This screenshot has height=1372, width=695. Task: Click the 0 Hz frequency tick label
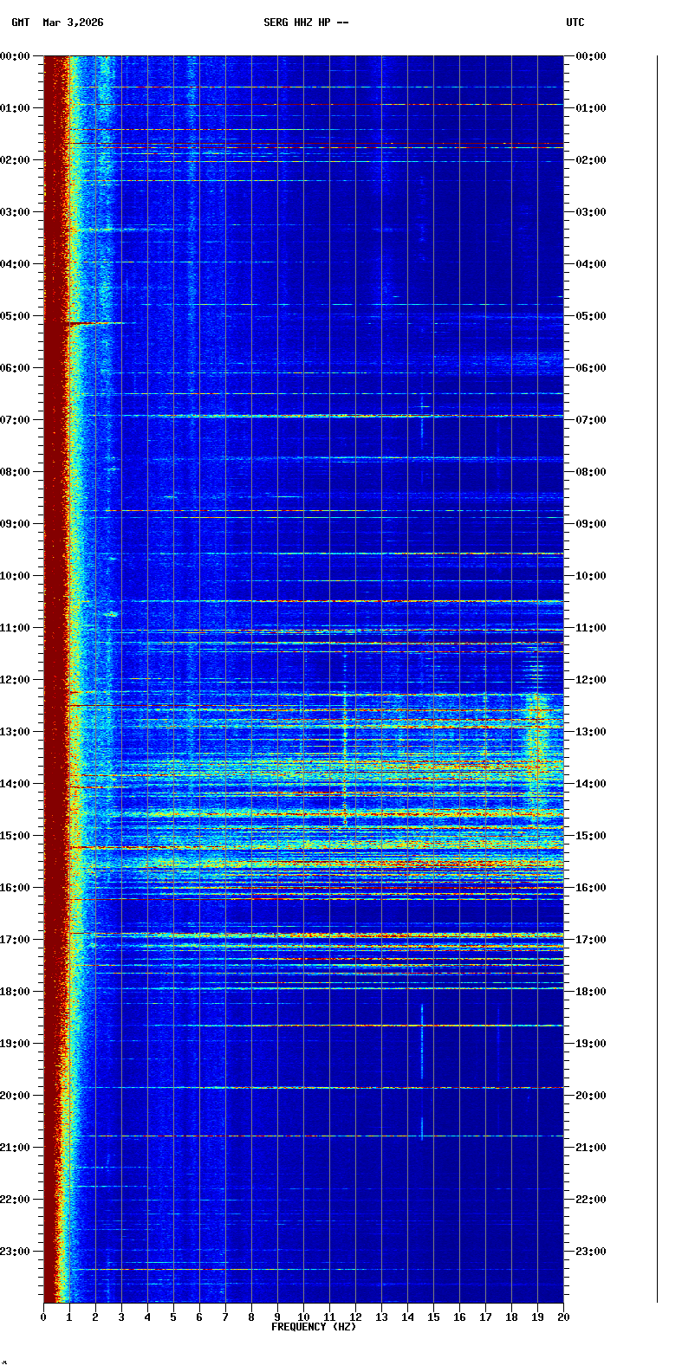point(43,1317)
